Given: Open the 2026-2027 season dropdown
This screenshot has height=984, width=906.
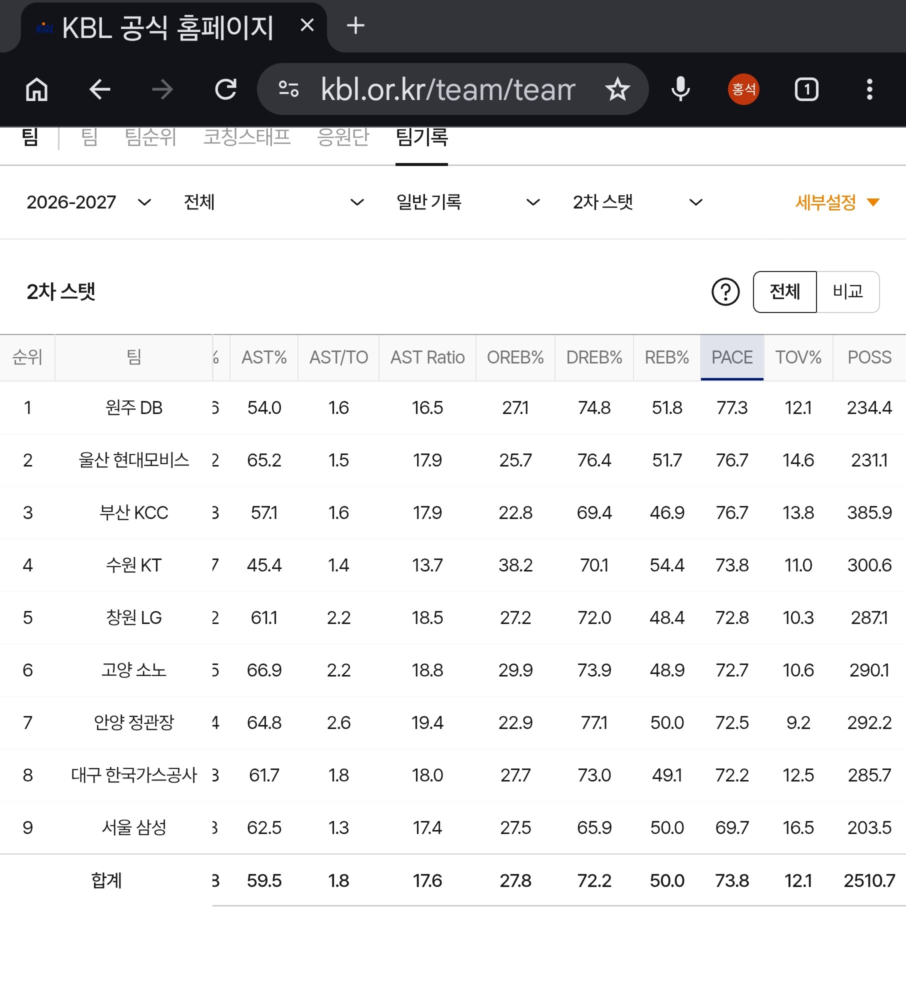Looking at the screenshot, I should tap(88, 202).
